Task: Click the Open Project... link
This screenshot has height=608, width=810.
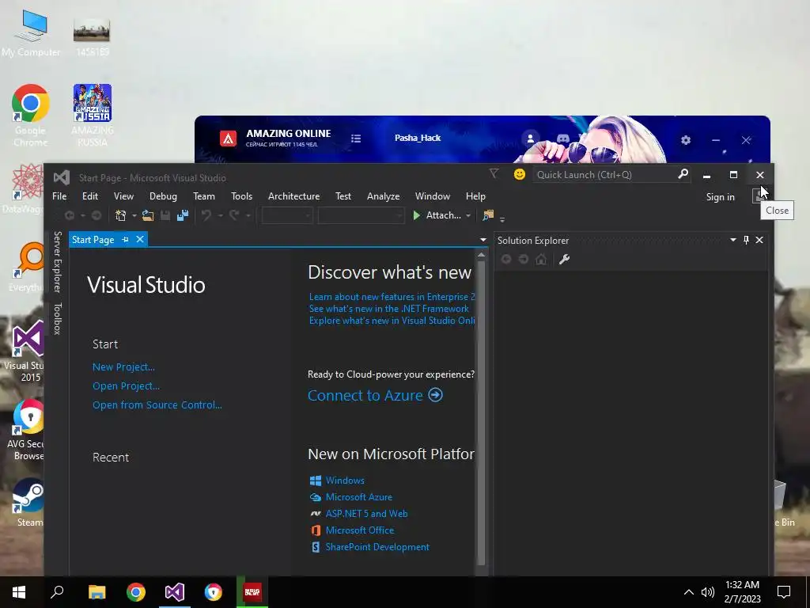Action: (x=126, y=386)
